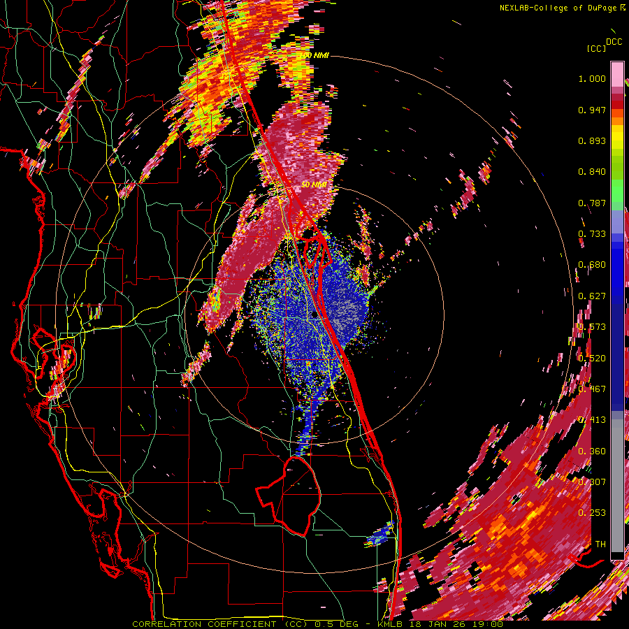Click the DCC label above the color bar
This screenshot has width=629, height=629.
click(x=614, y=42)
